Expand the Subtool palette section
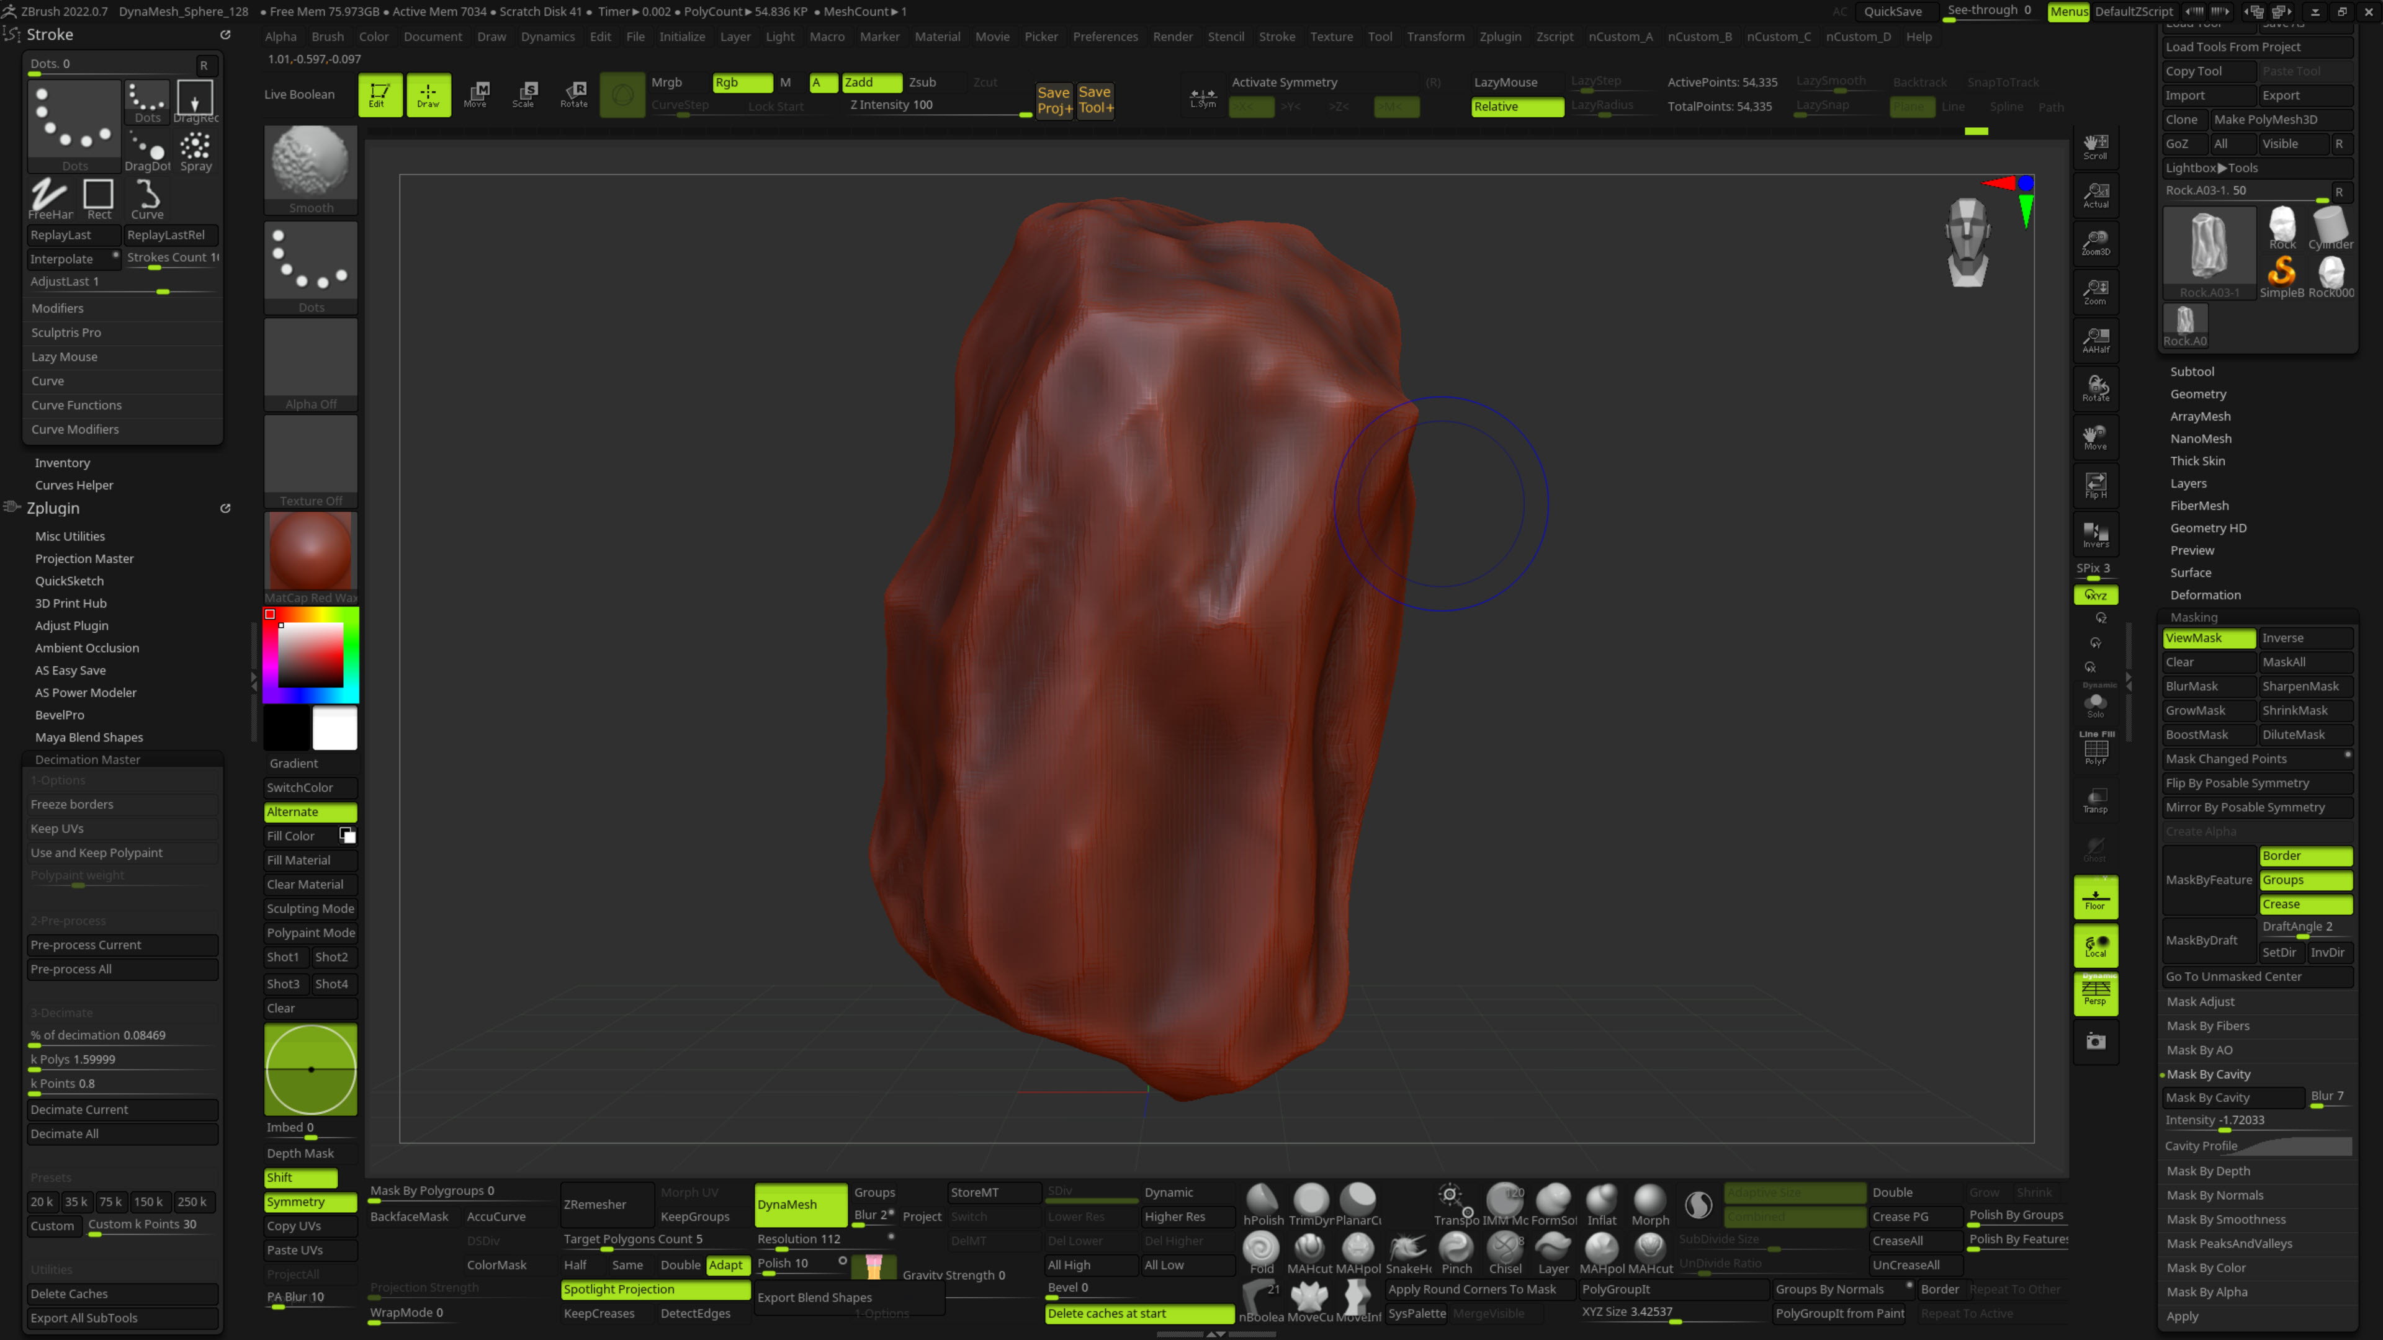Viewport: 2383px width, 1340px height. coord(2191,372)
